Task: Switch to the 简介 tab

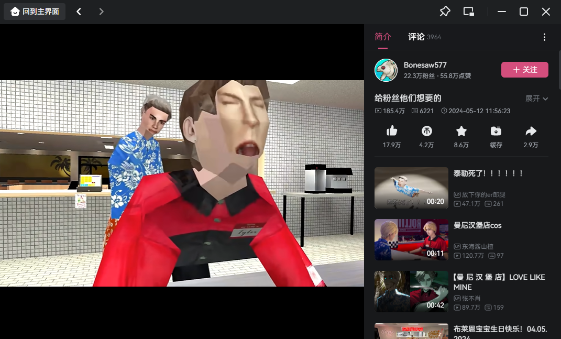Action: 383,37
